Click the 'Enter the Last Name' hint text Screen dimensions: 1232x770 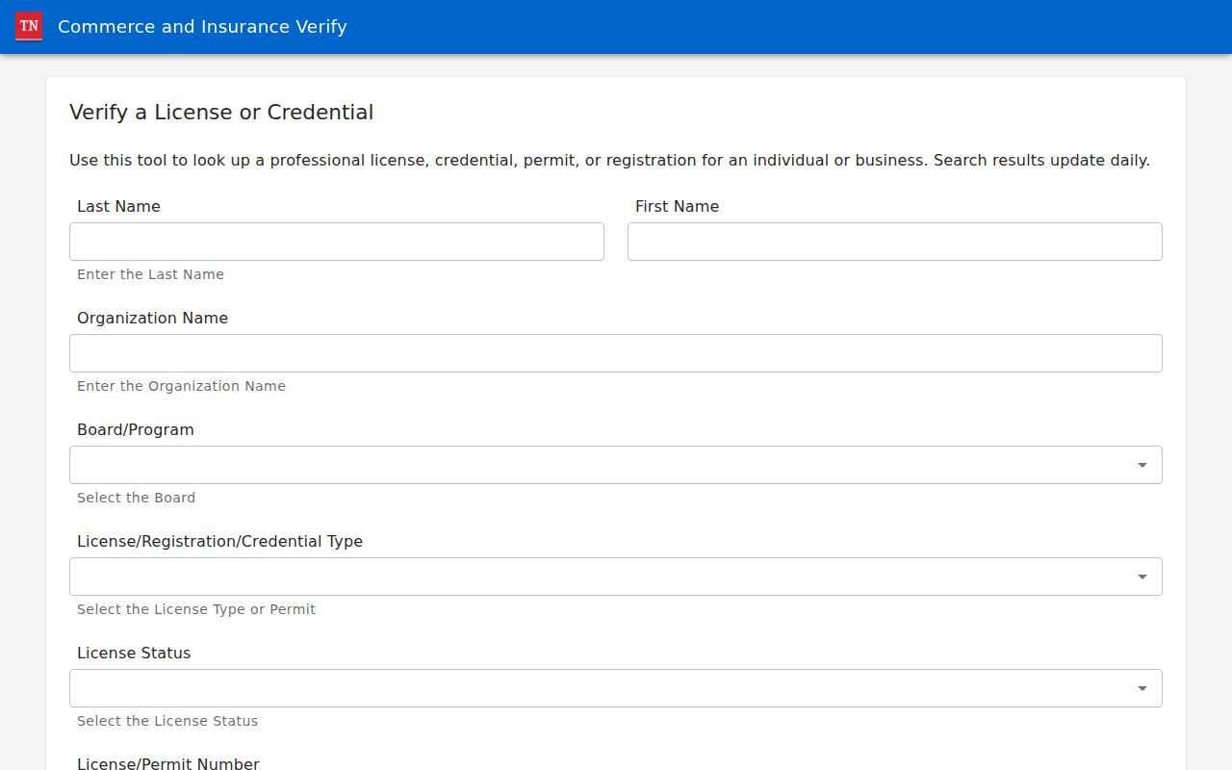(150, 274)
